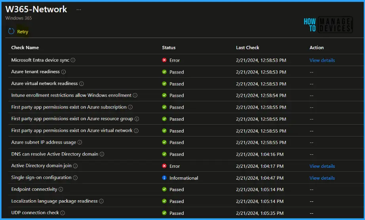View details for Active Directory domain join

point(322,166)
